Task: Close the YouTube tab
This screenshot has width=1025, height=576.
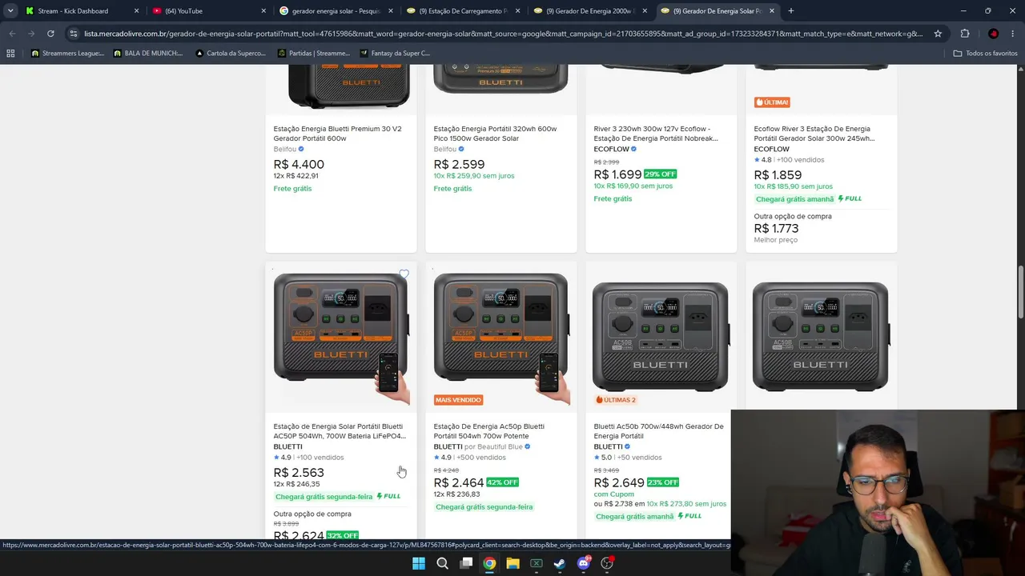Action: click(x=263, y=11)
